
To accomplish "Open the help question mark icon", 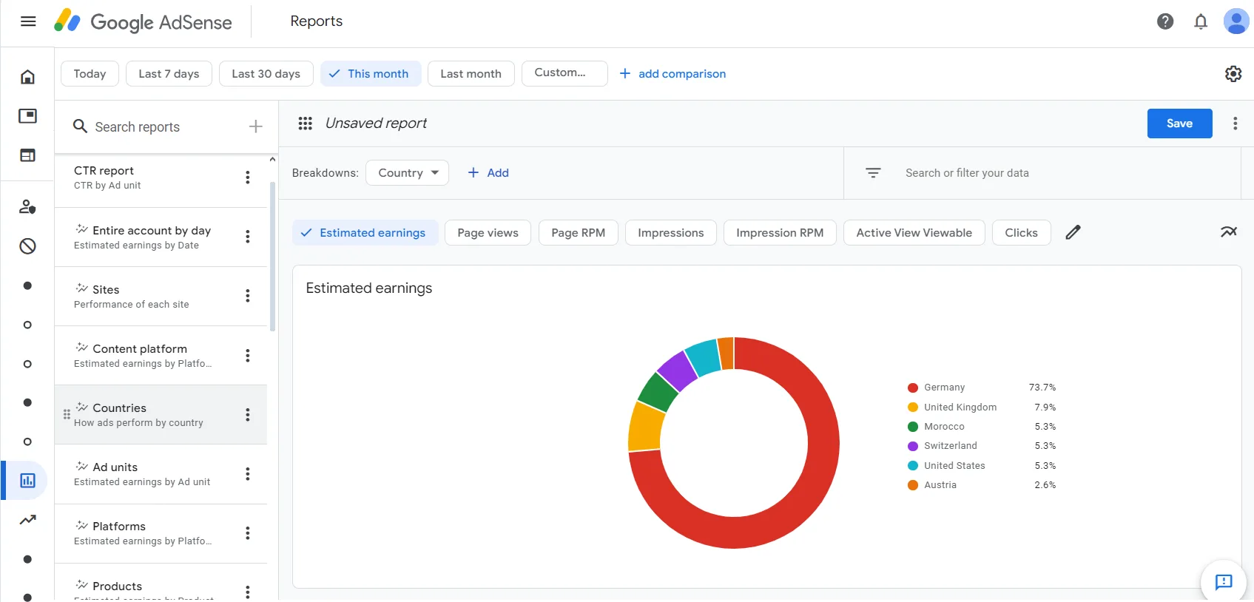I will [1164, 21].
